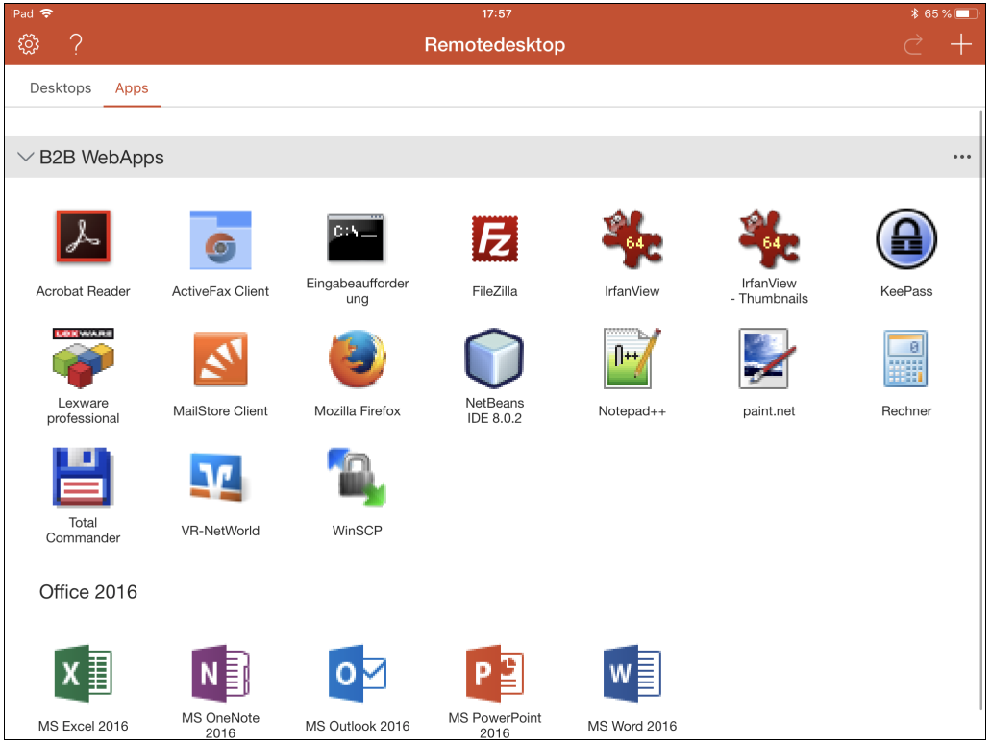This screenshot has width=991, height=744.
Task: Tap the Wi-Fi icon in the status bar
Action: [x=46, y=13]
